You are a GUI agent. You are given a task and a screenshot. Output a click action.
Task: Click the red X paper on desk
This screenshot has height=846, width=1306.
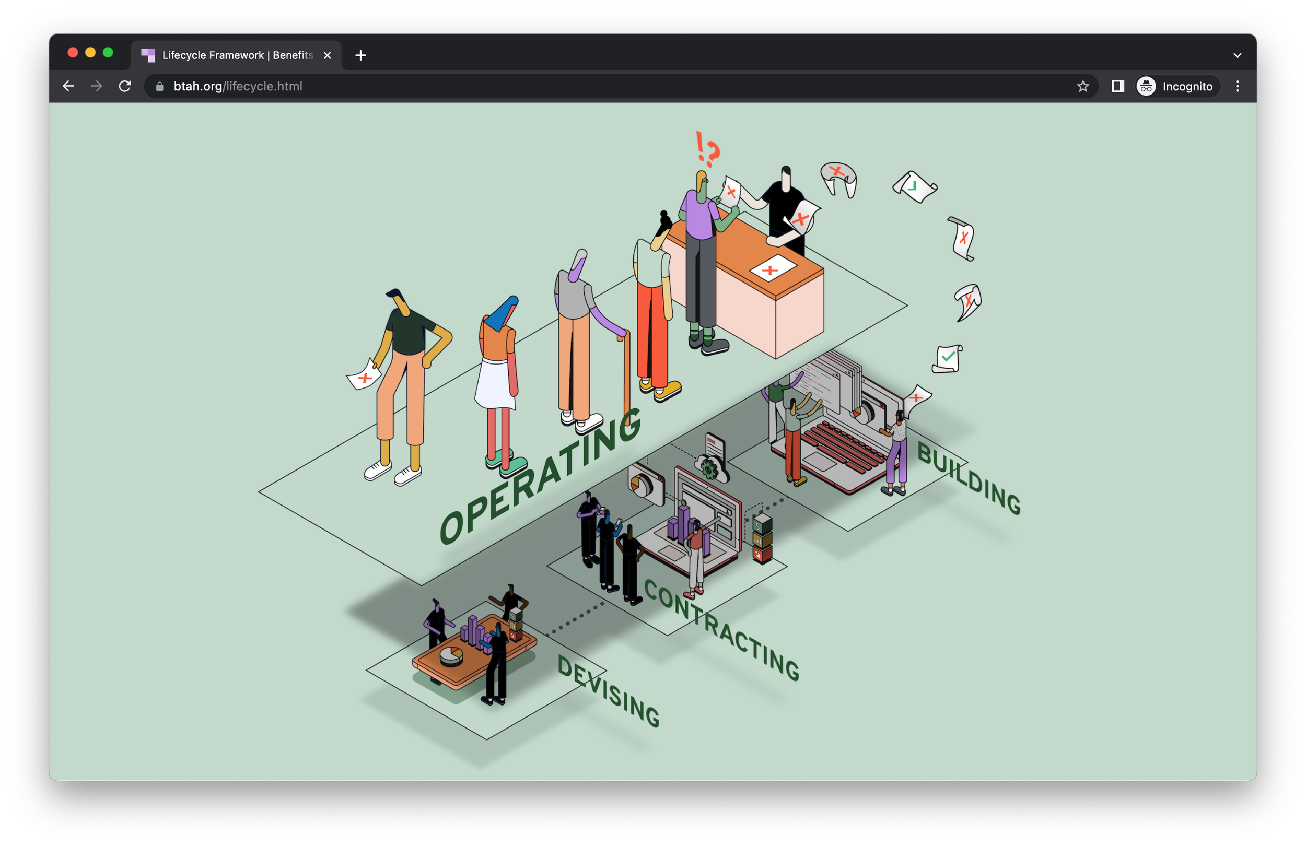coord(772,269)
